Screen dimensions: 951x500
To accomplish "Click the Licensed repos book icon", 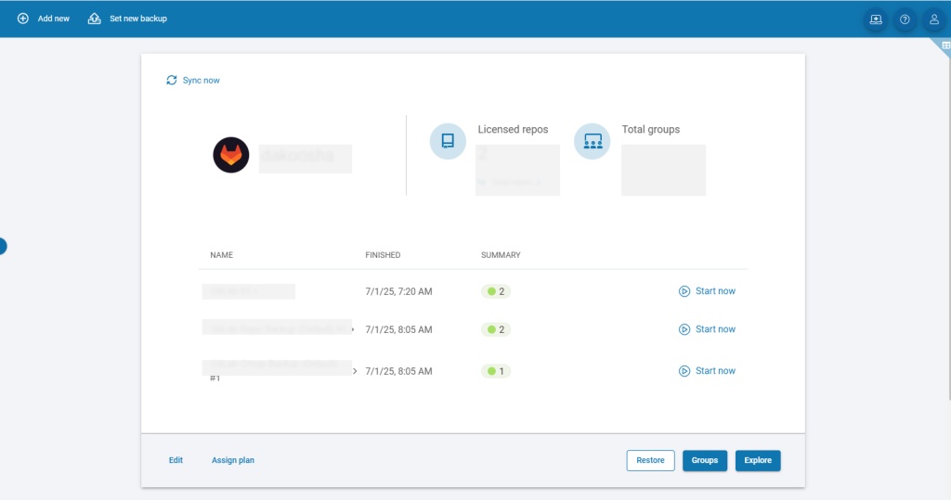I will (x=448, y=141).
